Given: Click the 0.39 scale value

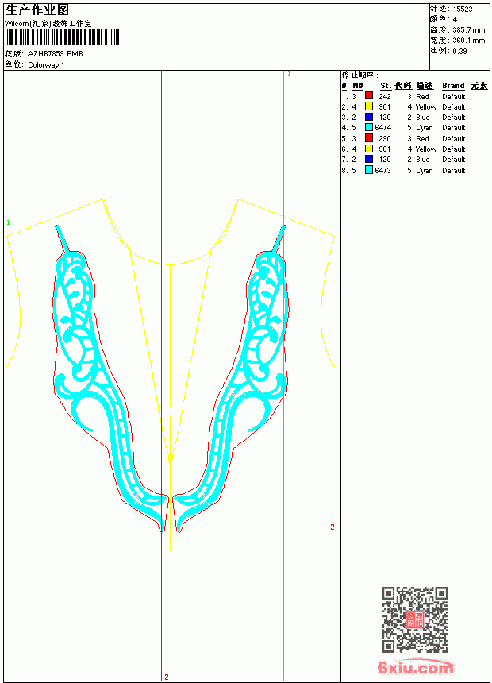Looking at the screenshot, I should click(x=459, y=51).
